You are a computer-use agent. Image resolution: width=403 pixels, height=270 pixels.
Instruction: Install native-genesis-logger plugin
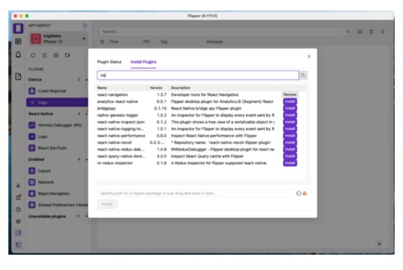(x=290, y=115)
